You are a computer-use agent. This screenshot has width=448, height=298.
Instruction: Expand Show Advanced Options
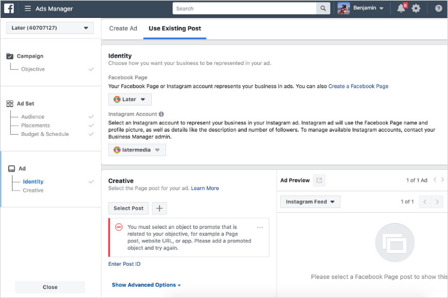click(x=146, y=285)
